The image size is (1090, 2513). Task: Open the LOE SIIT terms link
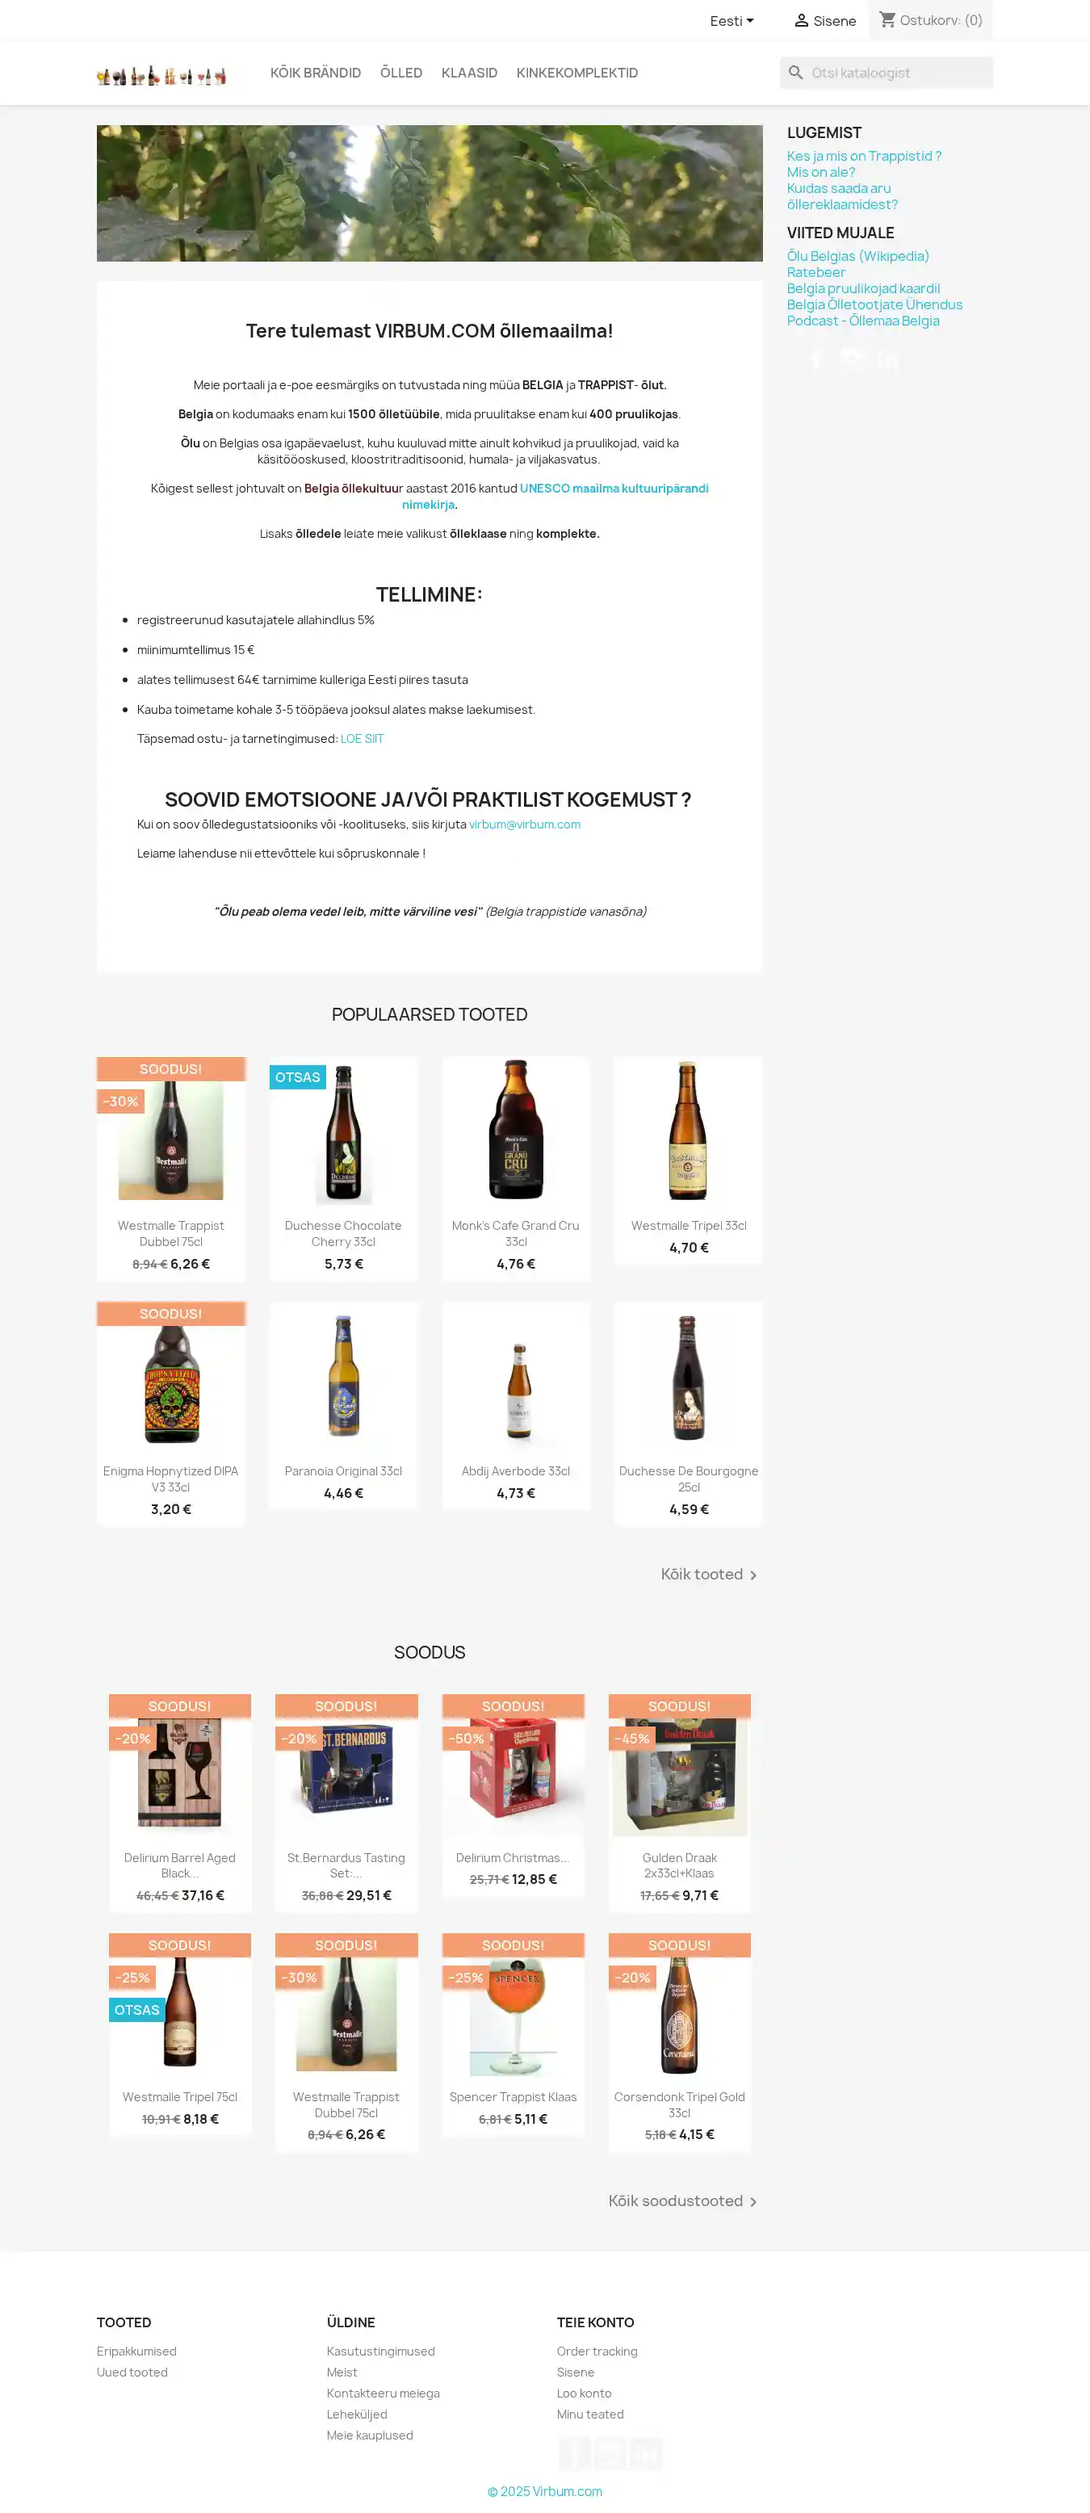coord(362,740)
